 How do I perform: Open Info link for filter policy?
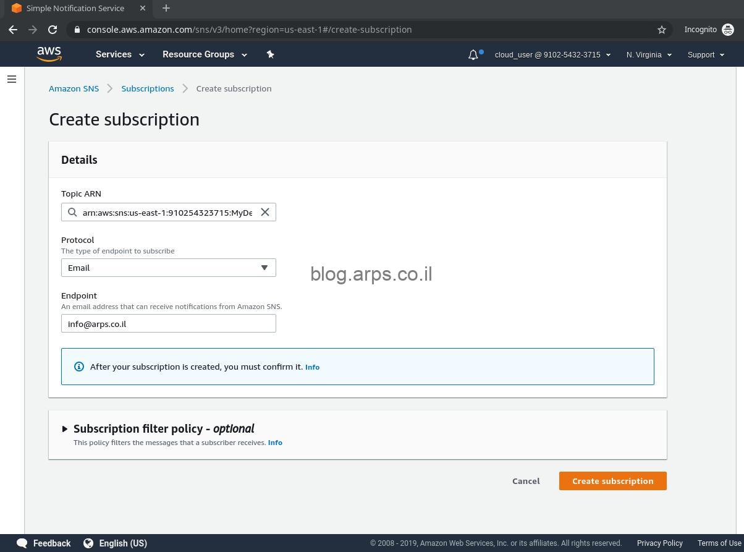275,443
